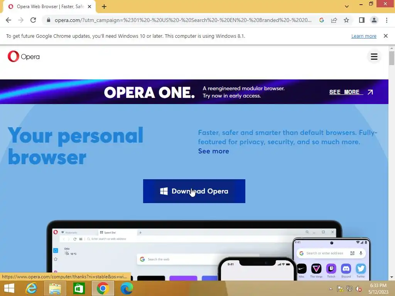This screenshot has width=395, height=296.
Task: Open Microsoft Edge from taskbar
Action: point(127,288)
